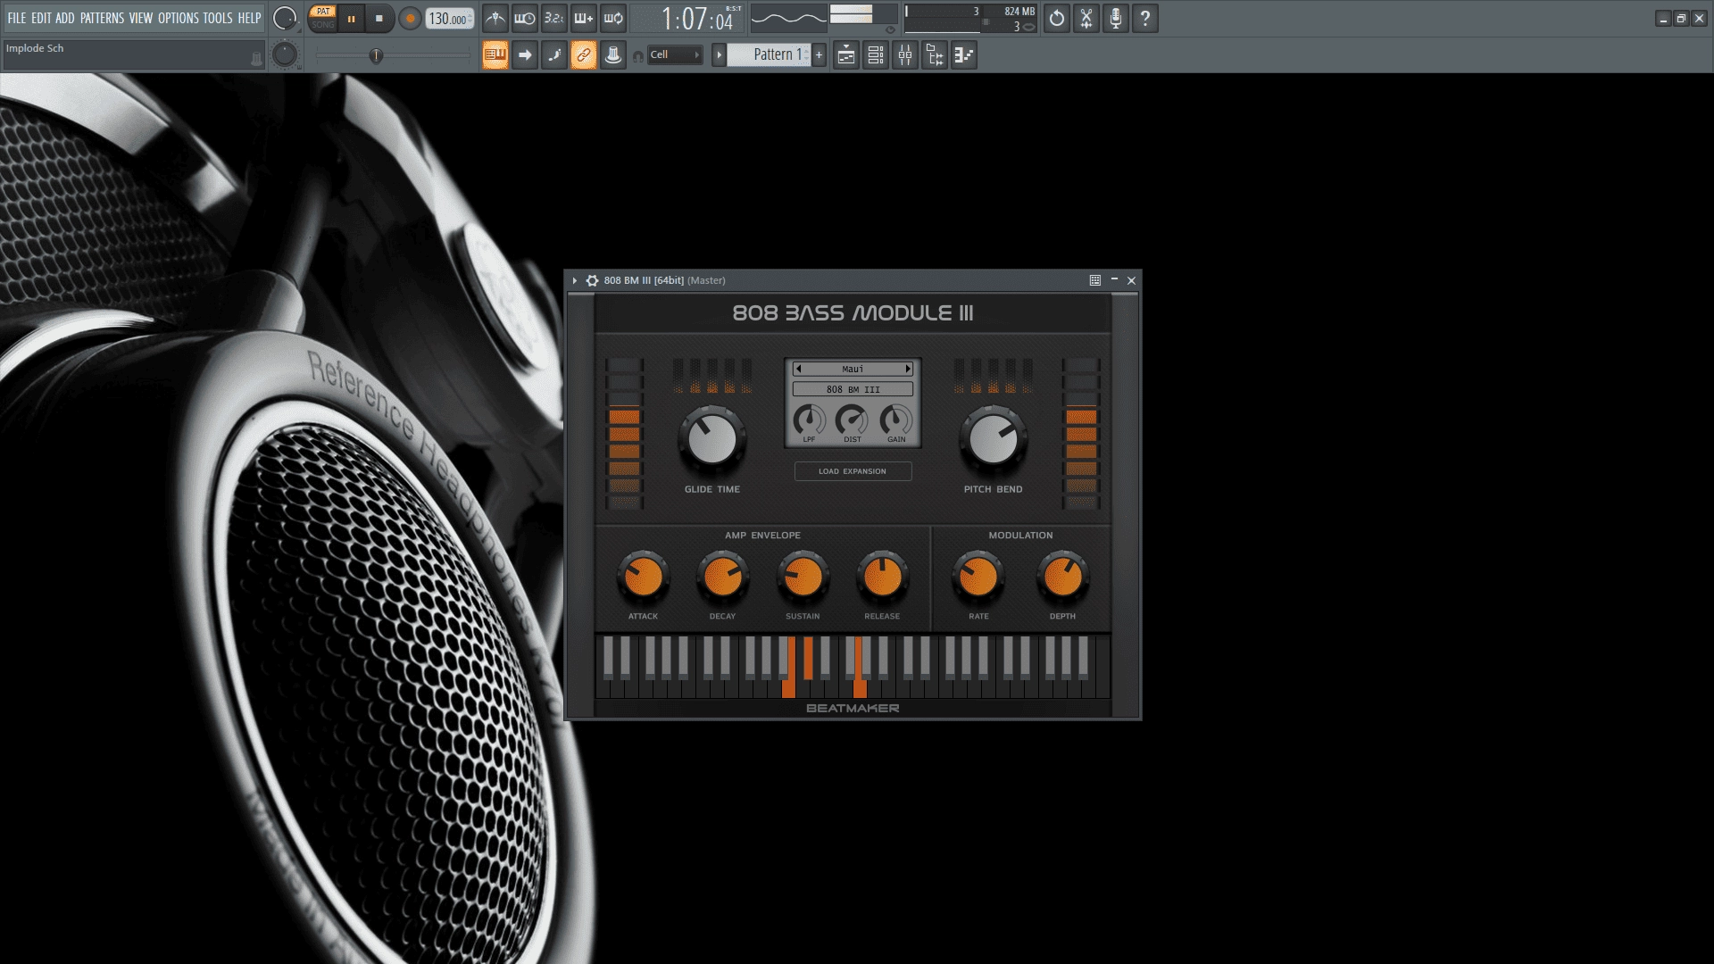Click the GAIN knob
The image size is (1714, 964).
[x=895, y=419]
